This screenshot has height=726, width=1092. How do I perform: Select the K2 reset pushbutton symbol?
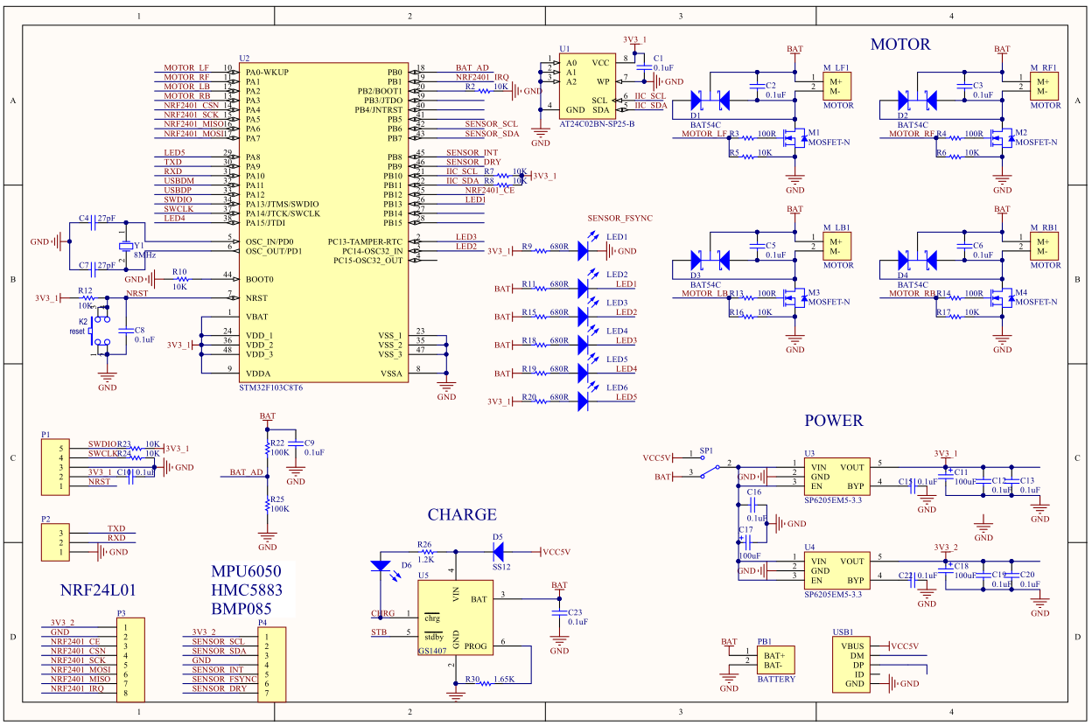click(x=101, y=332)
